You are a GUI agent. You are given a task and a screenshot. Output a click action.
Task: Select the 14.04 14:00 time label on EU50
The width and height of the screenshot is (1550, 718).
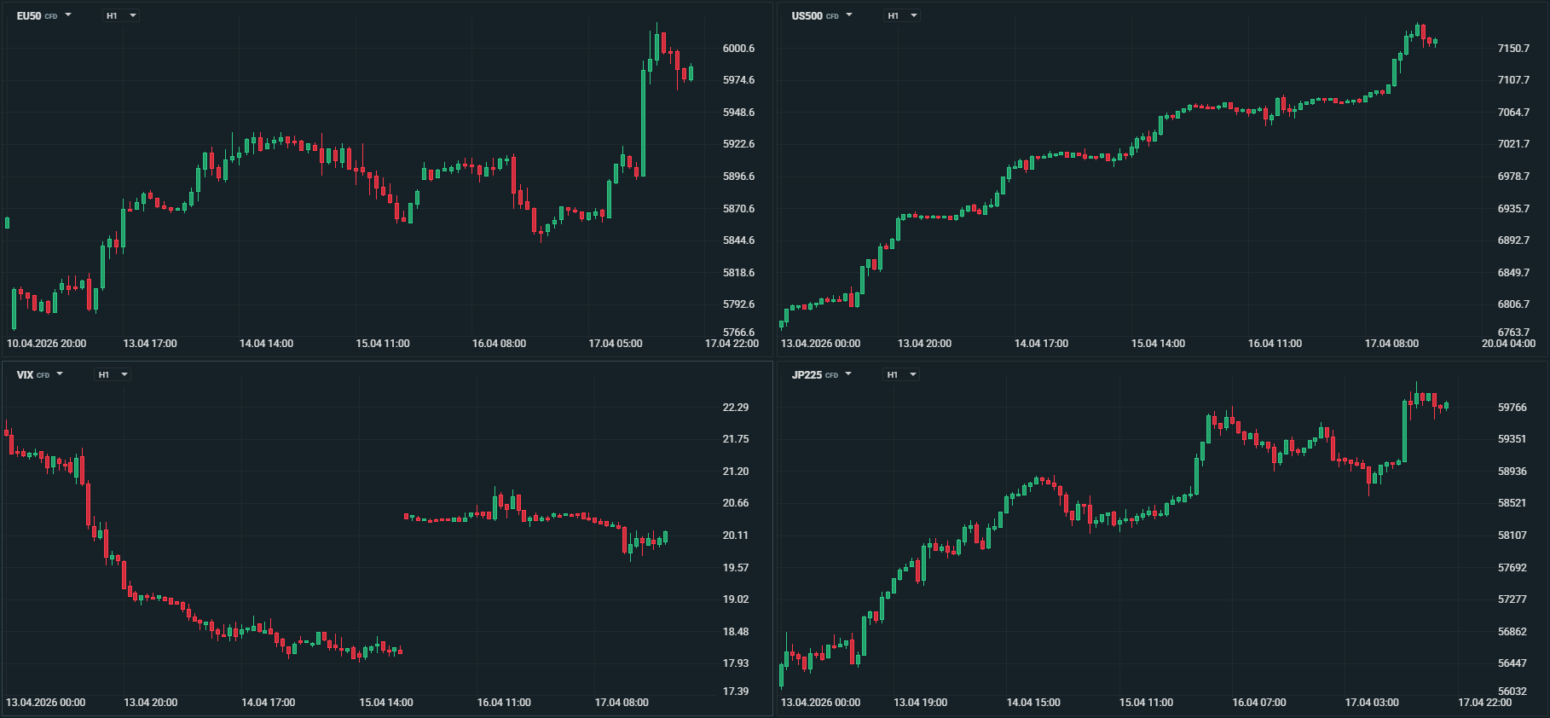pyautogui.click(x=266, y=344)
